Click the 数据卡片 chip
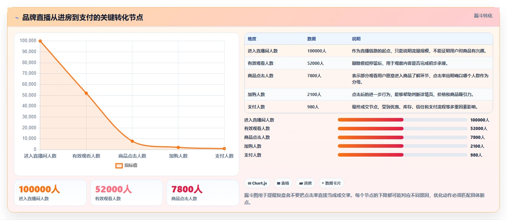507x220 pixels. [331, 183]
